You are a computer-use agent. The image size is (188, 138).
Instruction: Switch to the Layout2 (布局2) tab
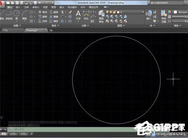[x=23, y=134]
